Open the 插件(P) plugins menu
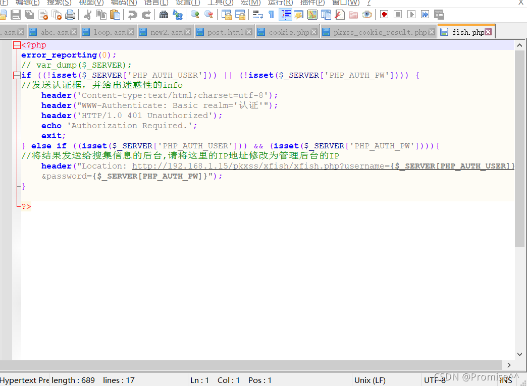The image size is (527, 386). pos(312,3)
